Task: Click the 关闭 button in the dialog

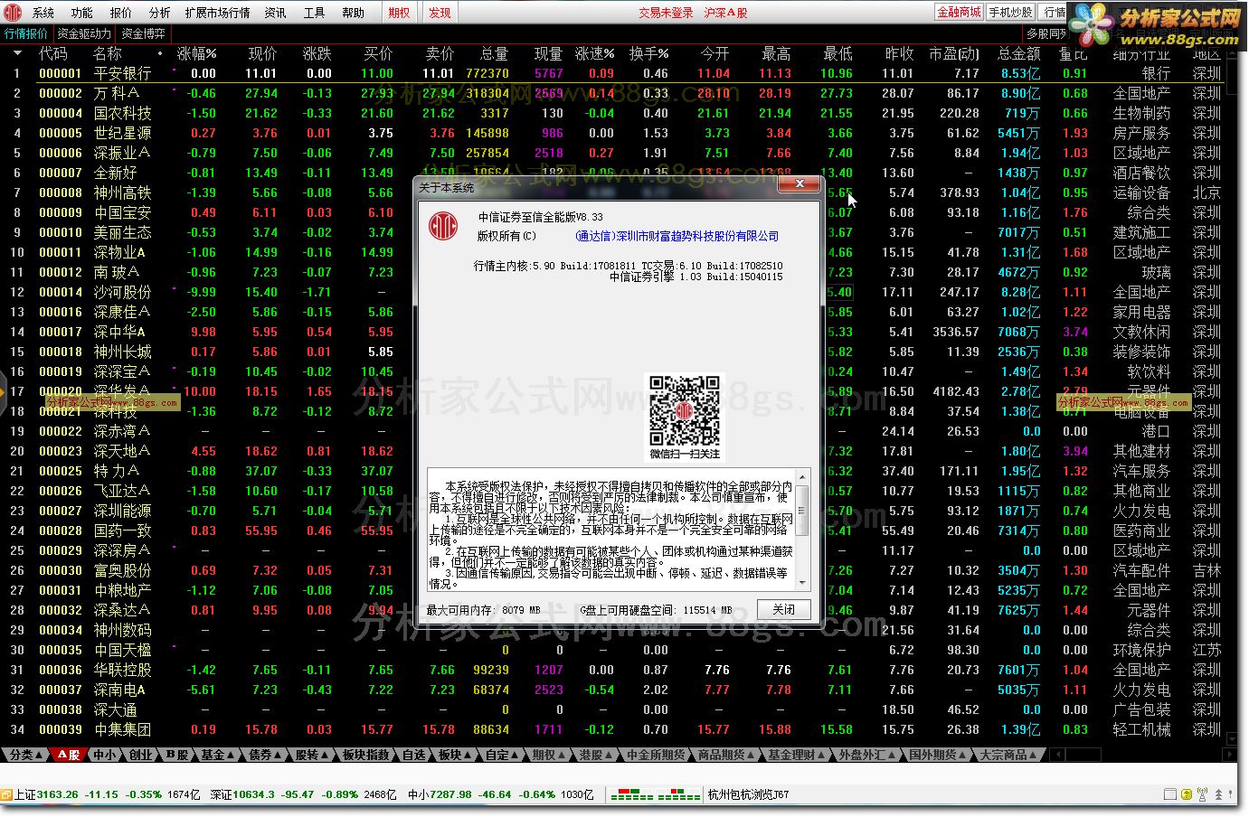Action: tap(783, 609)
